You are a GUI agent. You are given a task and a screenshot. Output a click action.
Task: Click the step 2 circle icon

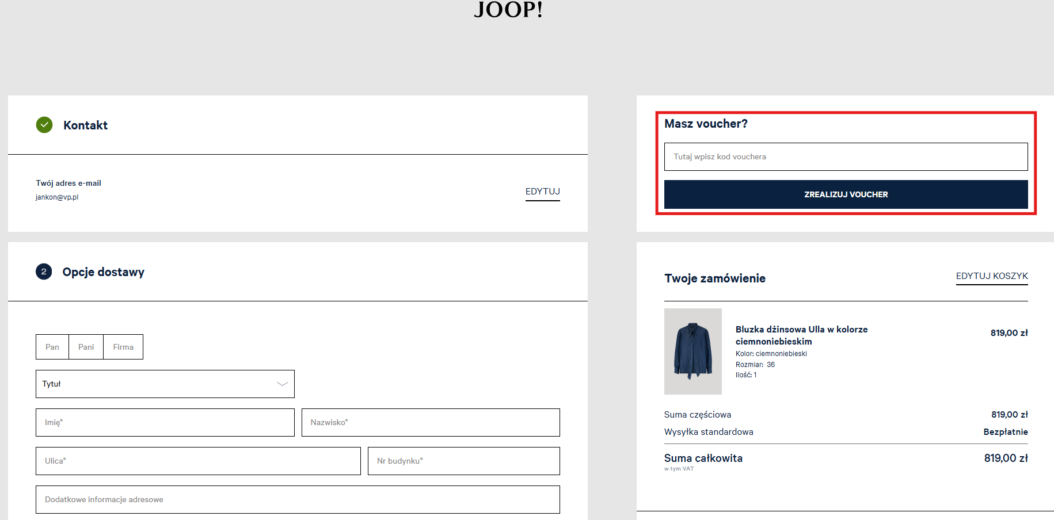(x=44, y=272)
